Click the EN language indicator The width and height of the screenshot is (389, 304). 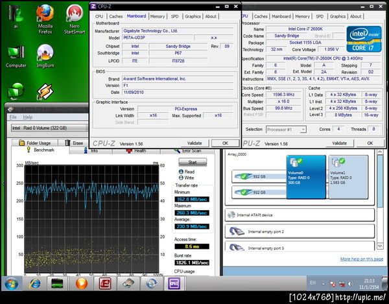click(x=313, y=283)
